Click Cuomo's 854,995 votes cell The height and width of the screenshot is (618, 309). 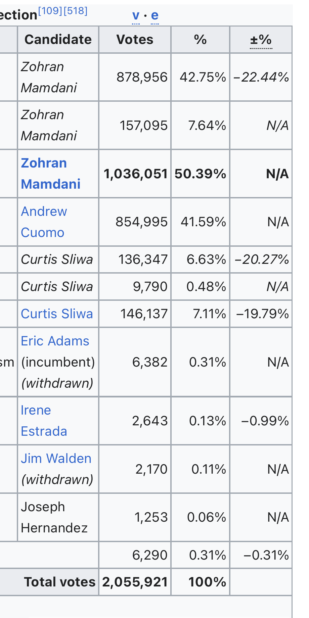point(141,222)
